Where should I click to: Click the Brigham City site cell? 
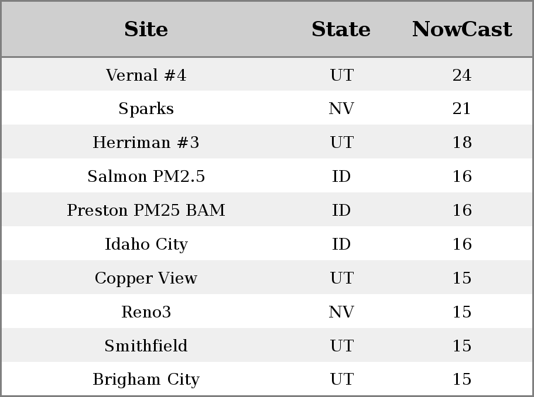tap(146, 379)
